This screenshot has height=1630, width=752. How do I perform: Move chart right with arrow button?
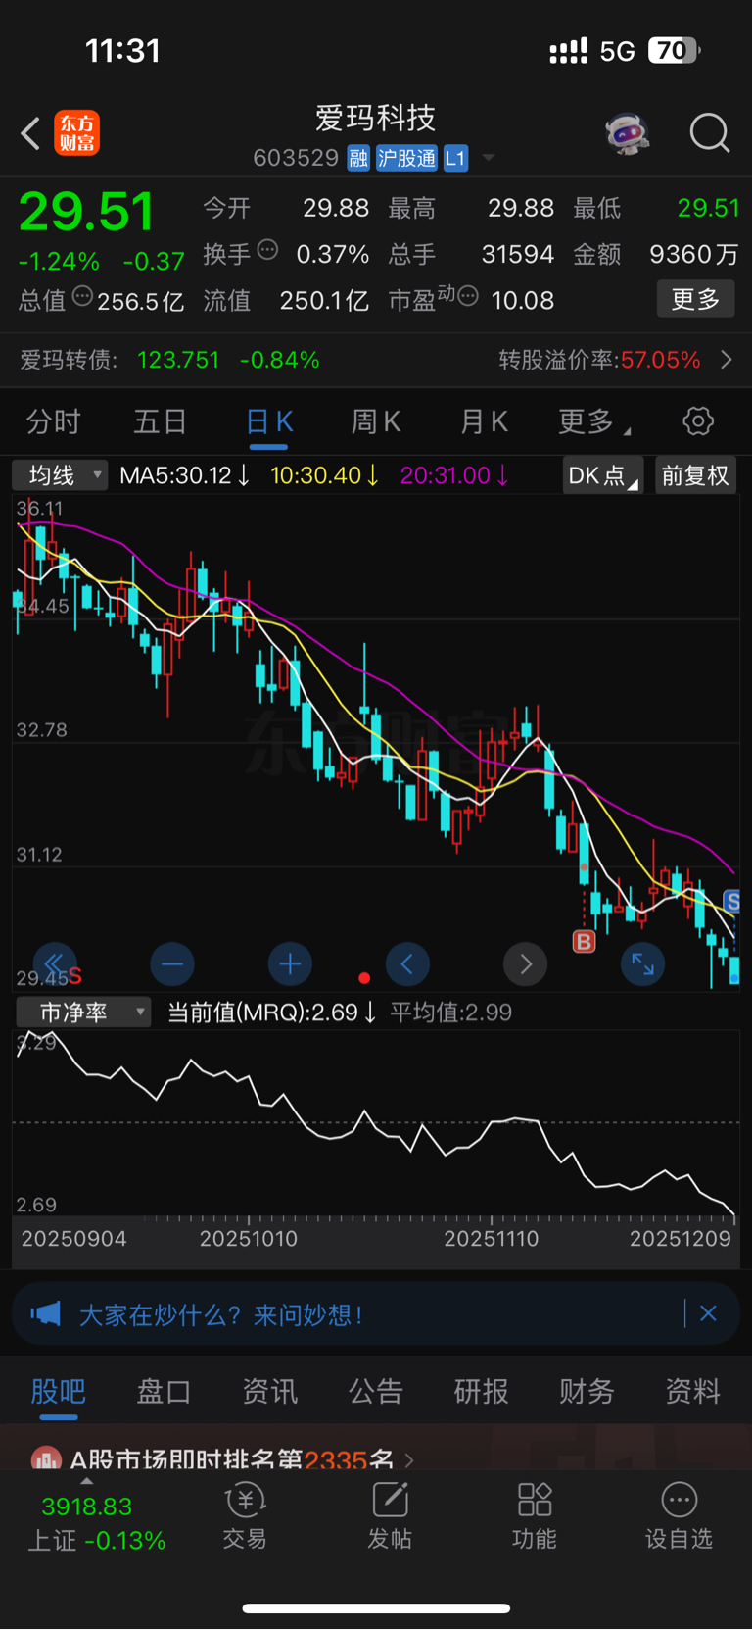[525, 964]
